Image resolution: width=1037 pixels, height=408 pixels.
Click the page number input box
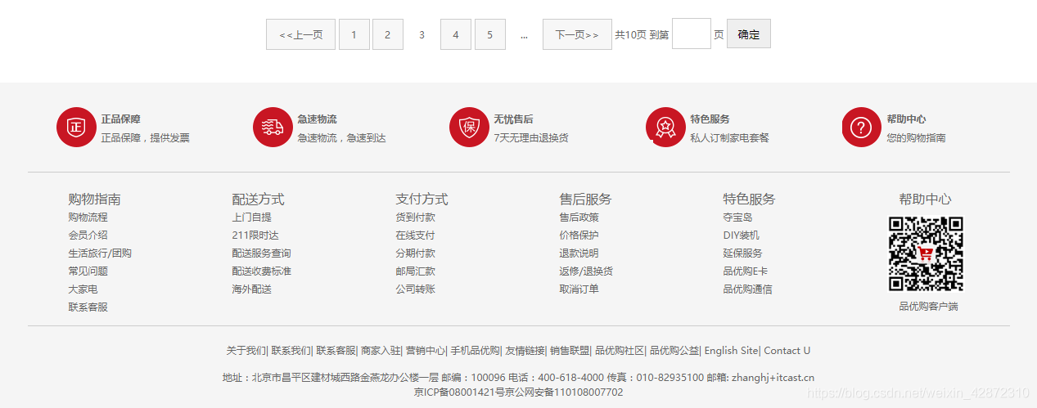tap(692, 34)
